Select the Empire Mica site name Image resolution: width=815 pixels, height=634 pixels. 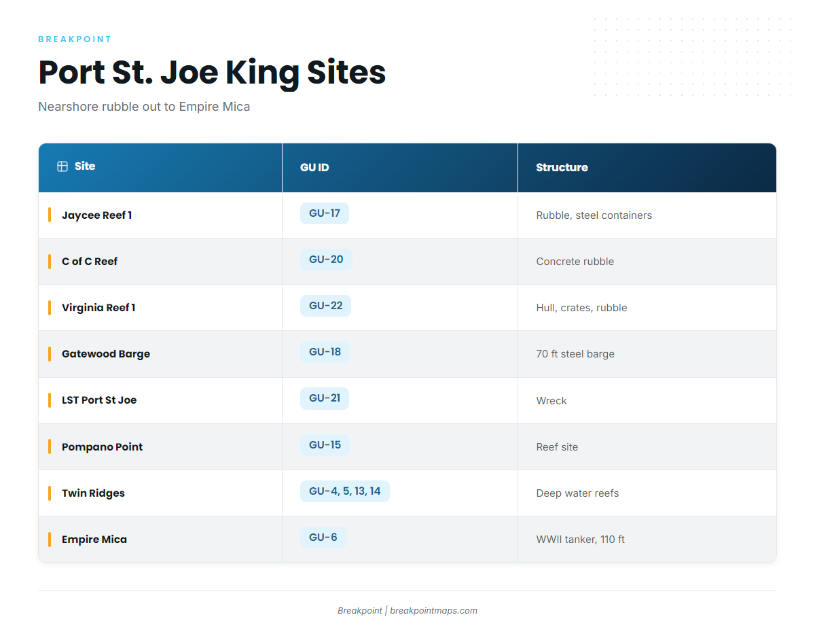[94, 540]
